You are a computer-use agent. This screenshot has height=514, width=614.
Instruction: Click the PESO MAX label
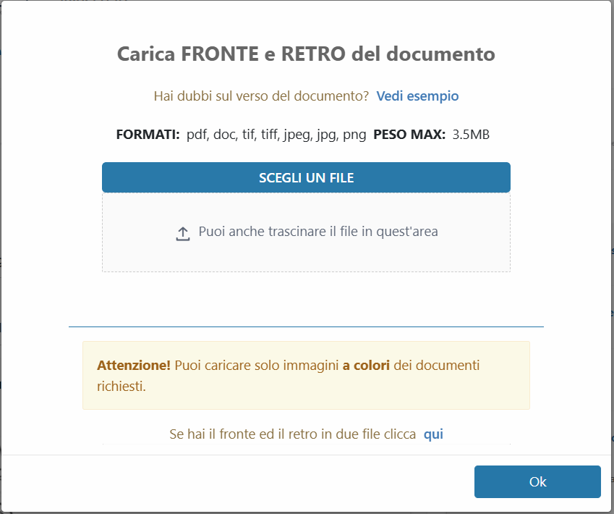point(409,135)
